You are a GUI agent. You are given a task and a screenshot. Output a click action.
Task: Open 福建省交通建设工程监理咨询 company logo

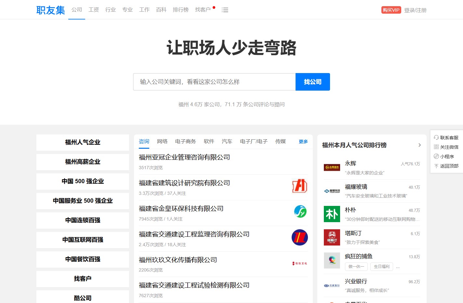[299, 237]
